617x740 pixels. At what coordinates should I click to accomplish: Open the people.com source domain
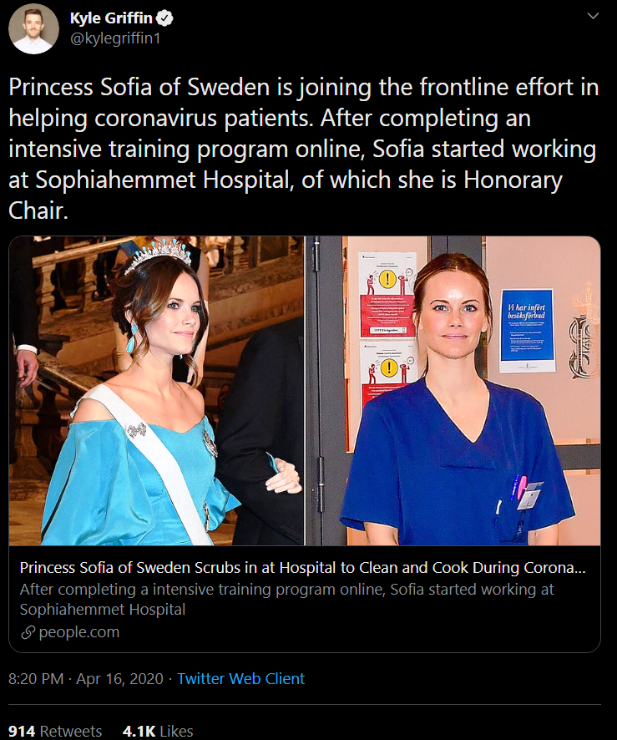point(79,632)
